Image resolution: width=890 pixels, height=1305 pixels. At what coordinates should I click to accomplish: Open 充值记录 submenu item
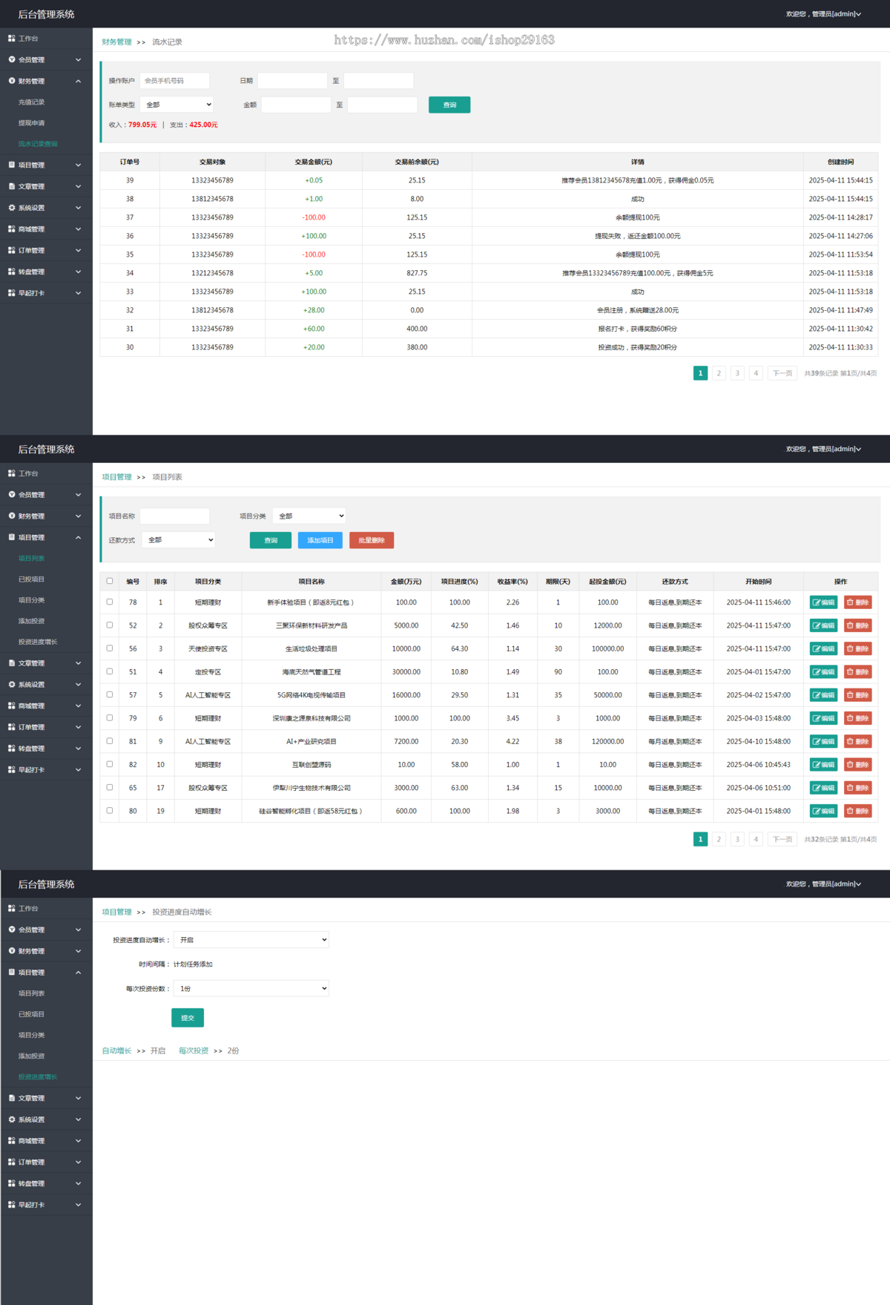(31, 102)
